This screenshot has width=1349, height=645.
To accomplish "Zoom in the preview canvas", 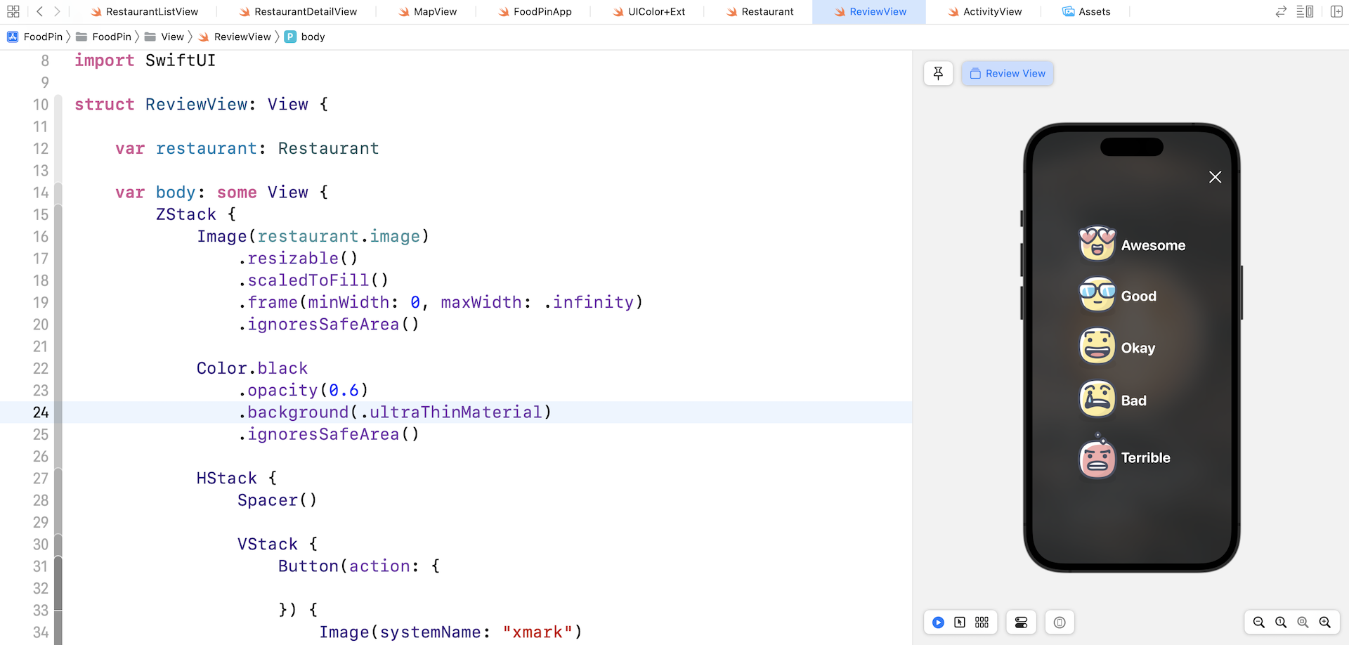I will (x=1325, y=623).
